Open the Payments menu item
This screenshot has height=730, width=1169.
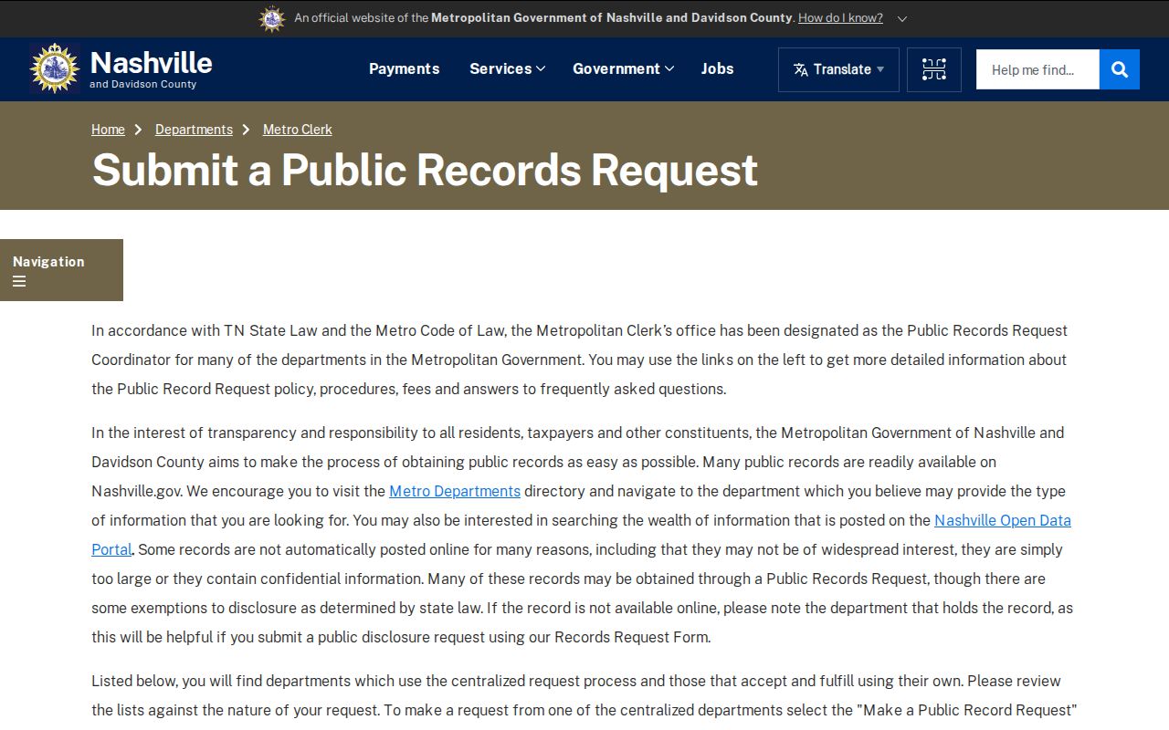pyautogui.click(x=404, y=68)
